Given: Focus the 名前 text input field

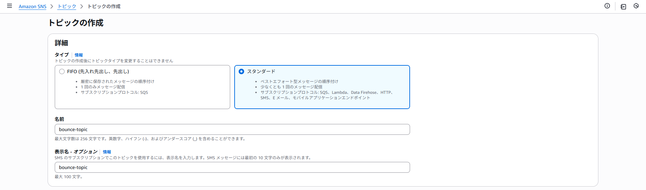Looking at the screenshot, I should [x=232, y=129].
